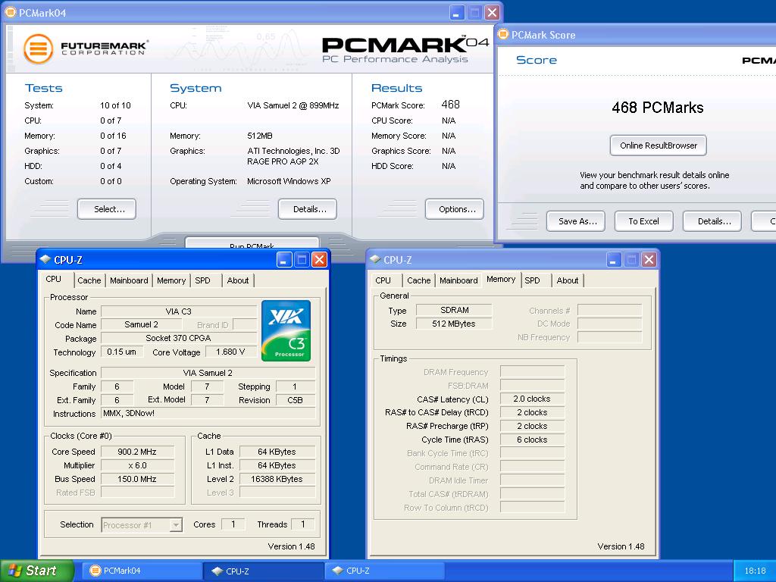Click the Futuremark orange logo icon
The image size is (776, 582).
38,48
